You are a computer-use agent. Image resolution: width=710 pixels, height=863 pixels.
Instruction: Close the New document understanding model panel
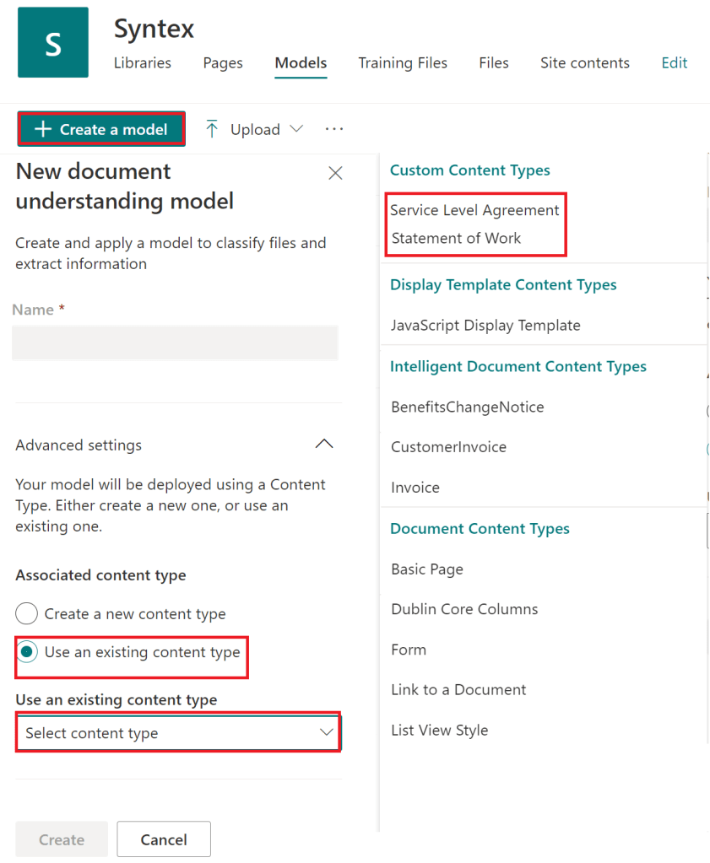[335, 173]
